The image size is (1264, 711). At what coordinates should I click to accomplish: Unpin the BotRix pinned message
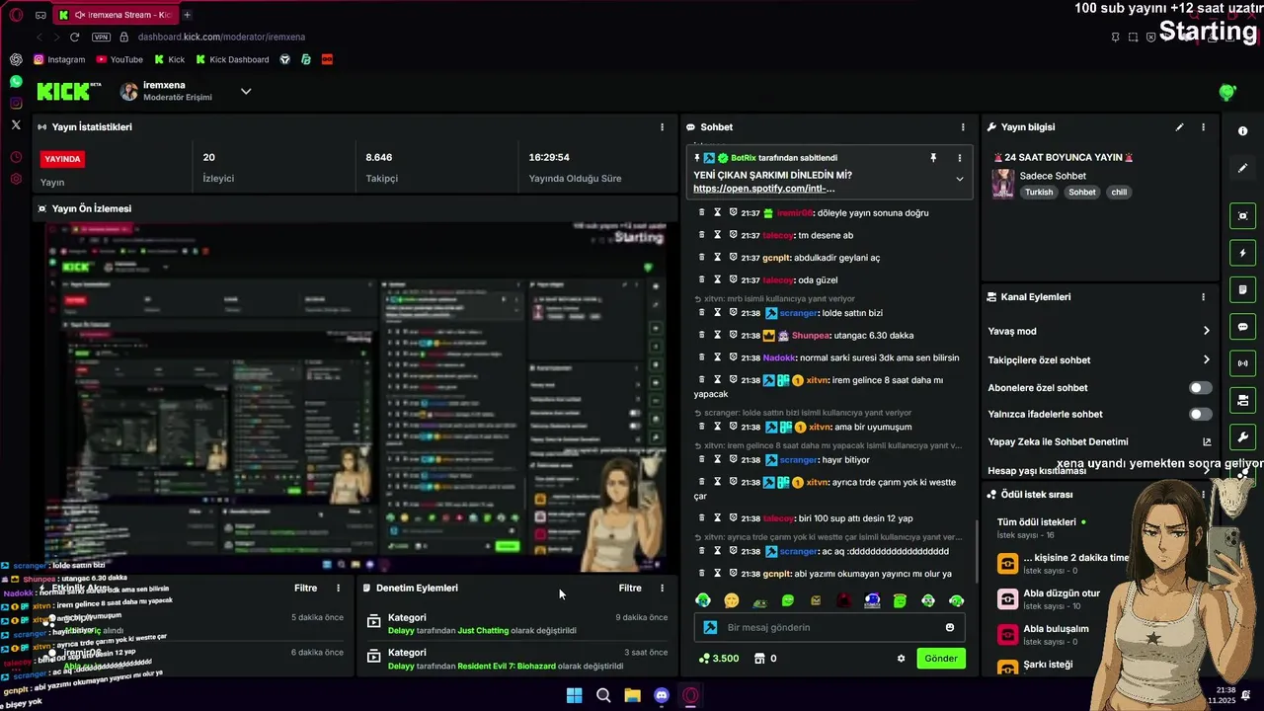pyautogui.click(x=932, y=158)
